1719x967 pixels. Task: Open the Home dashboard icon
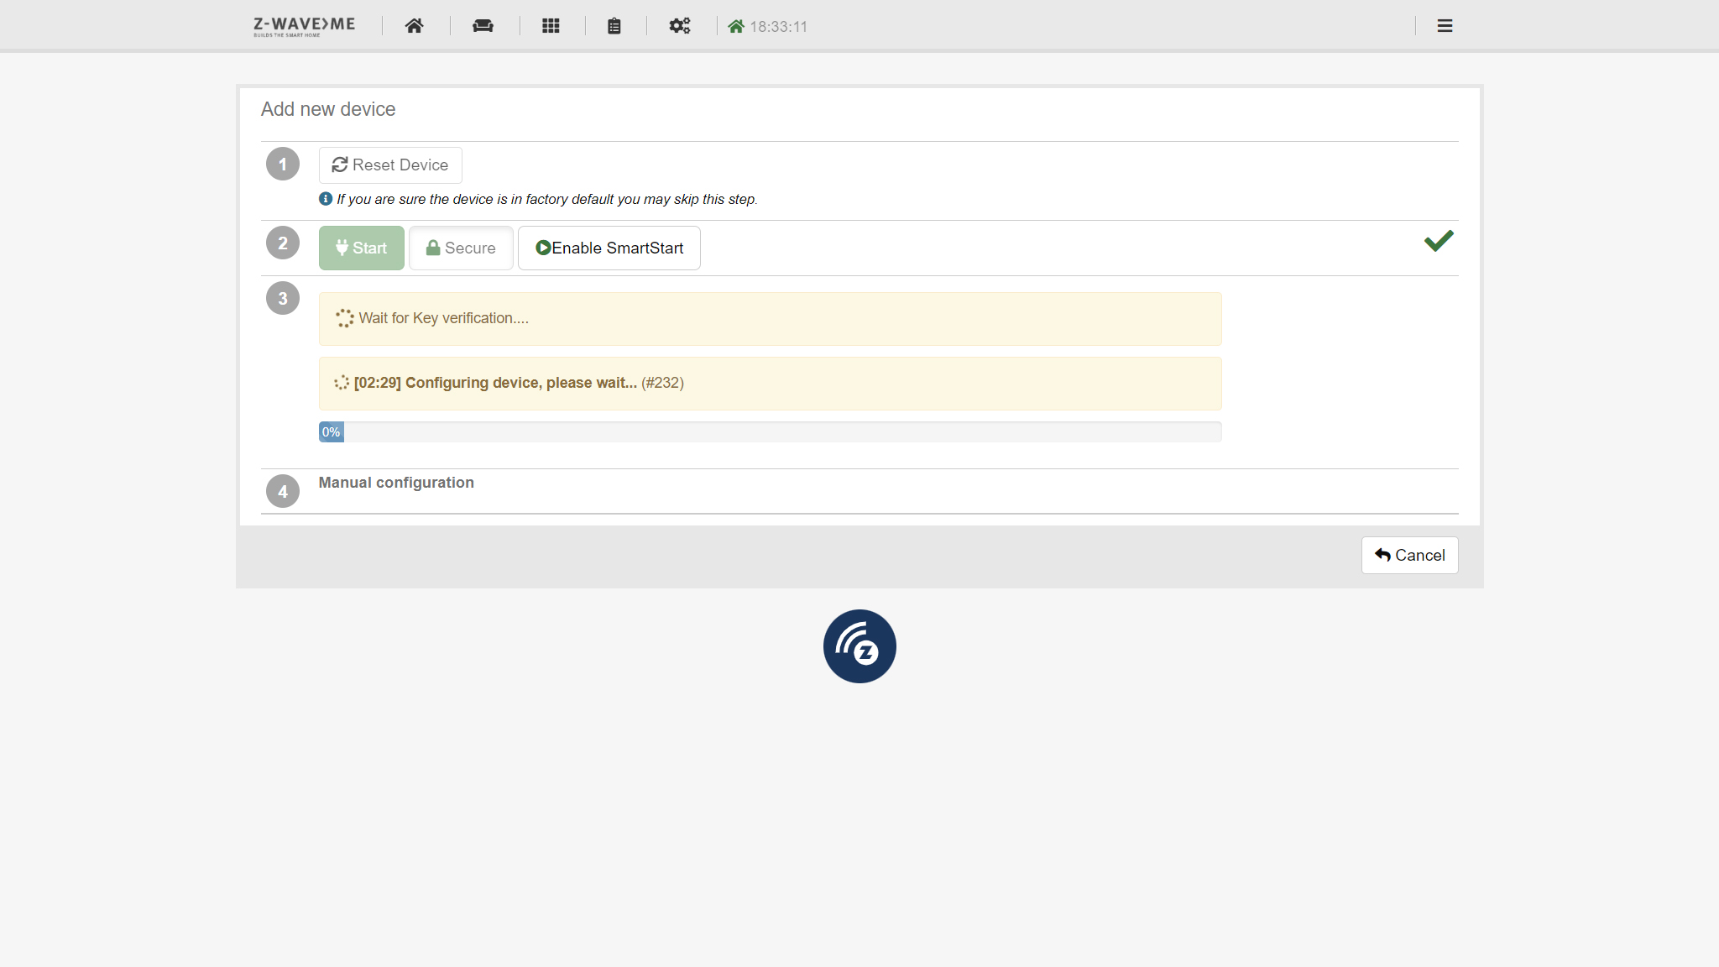(414, 26)
